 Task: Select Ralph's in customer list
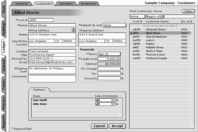[x=160, y=44]
